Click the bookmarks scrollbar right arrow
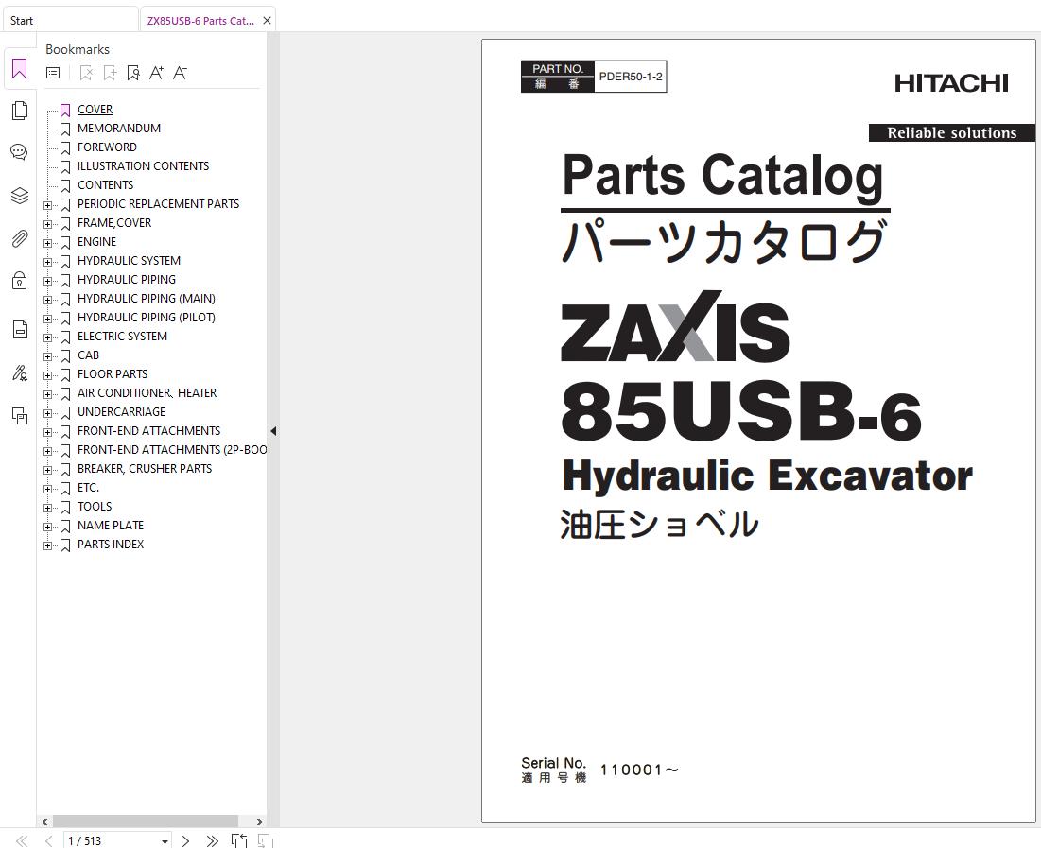 point(260,822)
